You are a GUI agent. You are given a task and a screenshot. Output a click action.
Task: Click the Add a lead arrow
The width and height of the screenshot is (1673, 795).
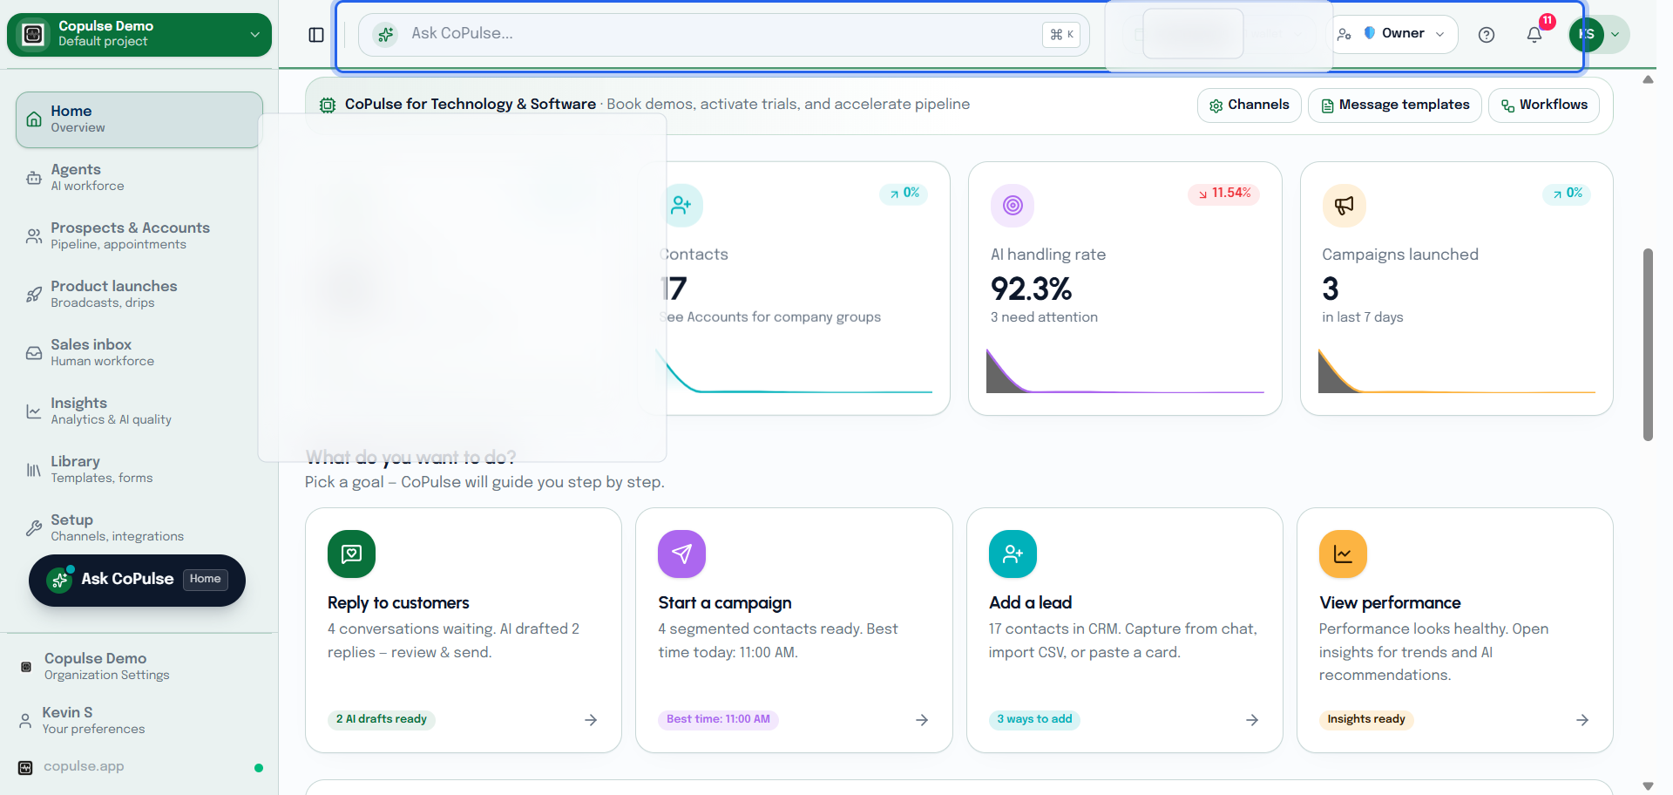point(1252,720)
